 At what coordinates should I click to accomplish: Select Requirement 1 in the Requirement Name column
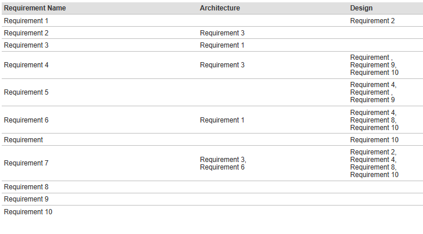[x=26, y=21]
